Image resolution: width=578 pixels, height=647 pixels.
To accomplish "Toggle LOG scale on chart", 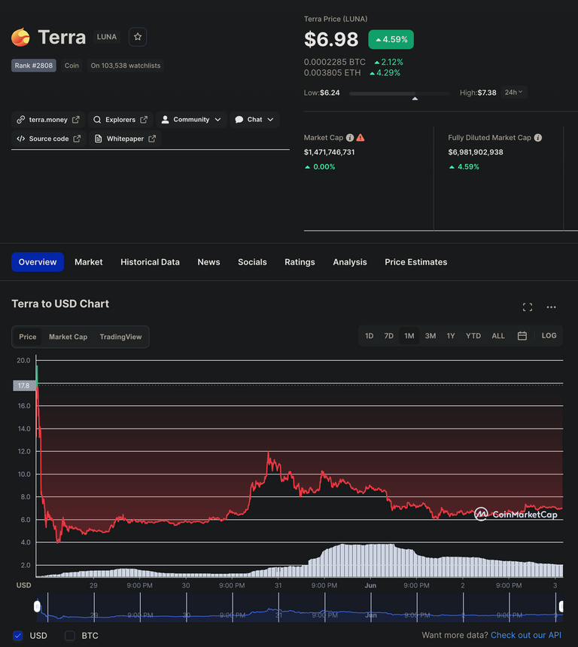I will (549, 336).
